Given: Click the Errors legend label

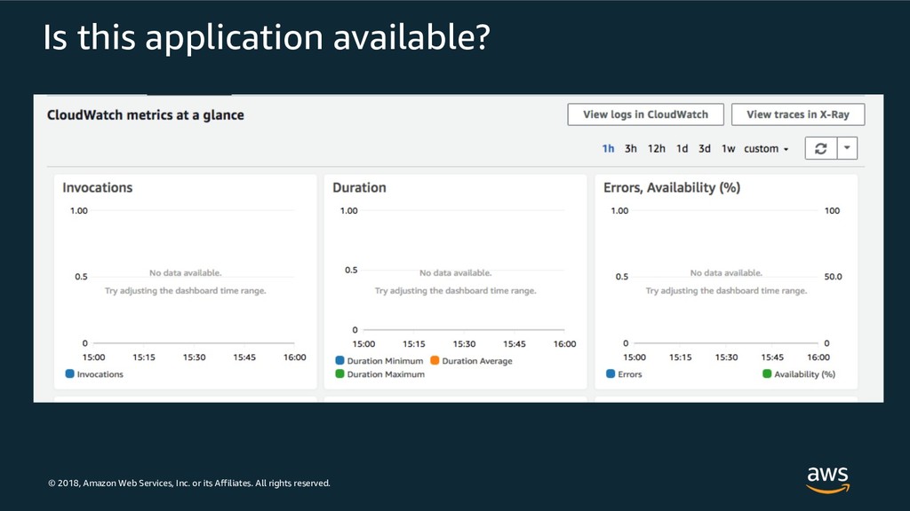Looking at the screenshot, I should coord(630,374).
